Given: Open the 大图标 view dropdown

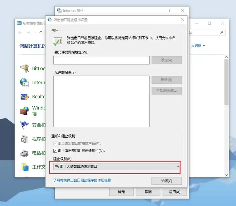Looking at the screenshot, I should click(x=198, y=46).
